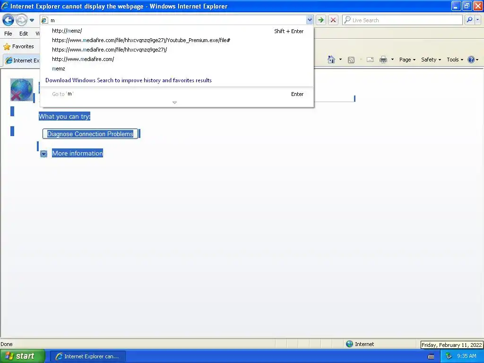Open the Edit menu

coord(24,34)
